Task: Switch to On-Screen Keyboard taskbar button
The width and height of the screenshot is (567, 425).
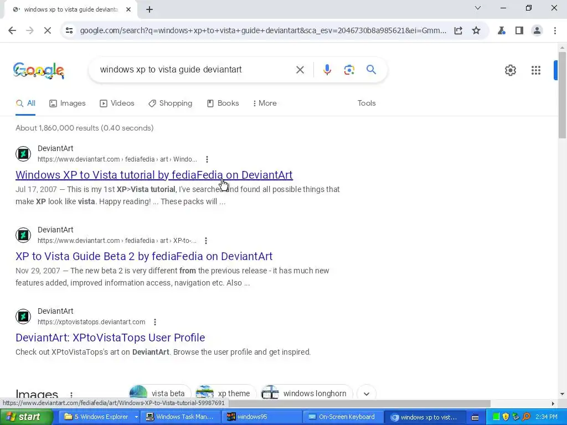Action: point(342,417)
